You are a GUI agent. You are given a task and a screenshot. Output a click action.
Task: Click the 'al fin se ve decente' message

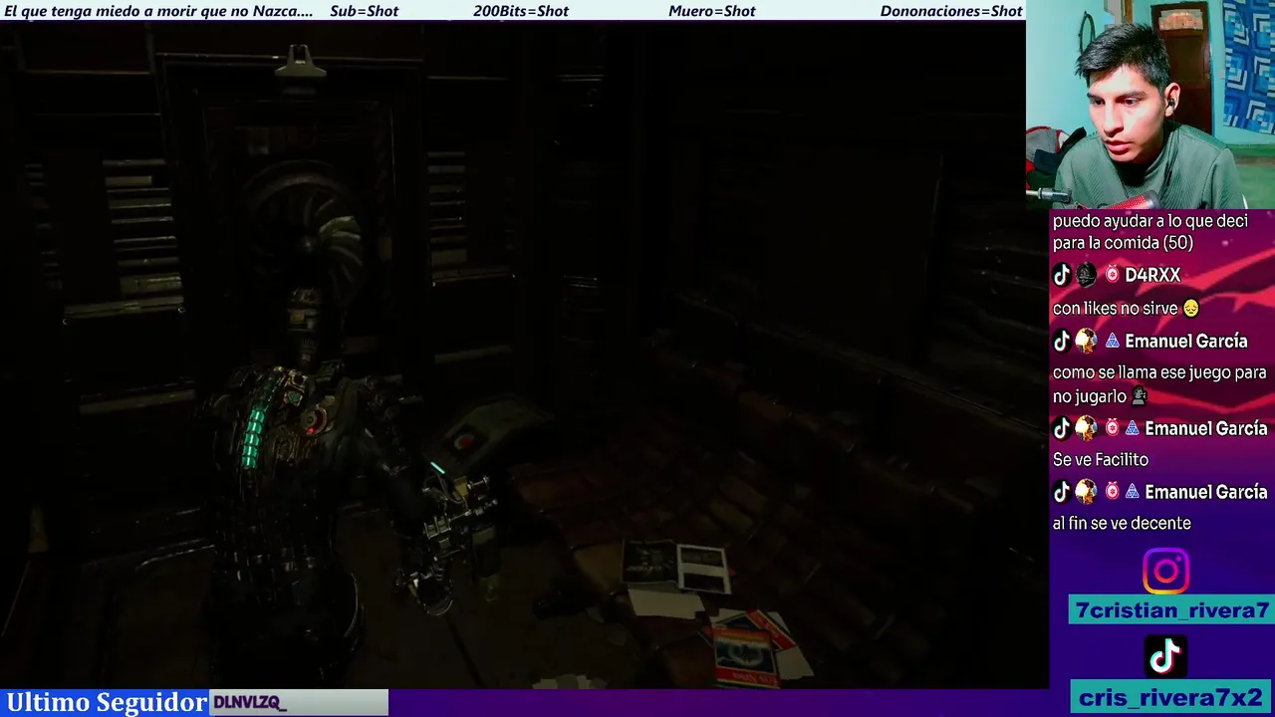(1122, 524)
